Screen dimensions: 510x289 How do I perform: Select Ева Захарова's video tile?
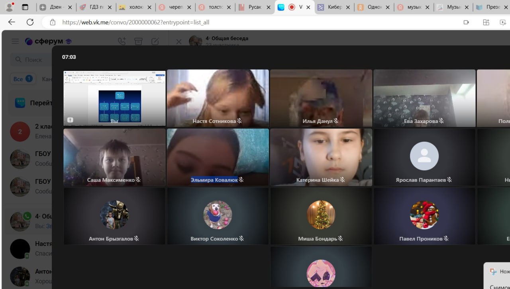coord(424,98)
